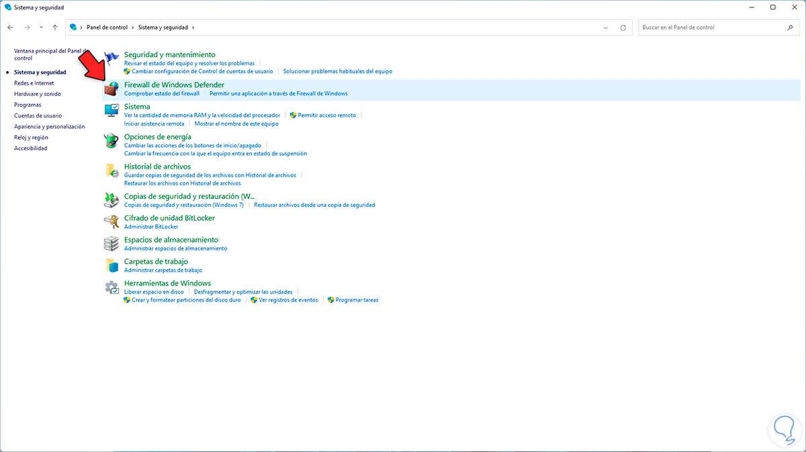Click Permitir una aplicación a través de Firewall
806x452 pixels.
pos(279,93)
